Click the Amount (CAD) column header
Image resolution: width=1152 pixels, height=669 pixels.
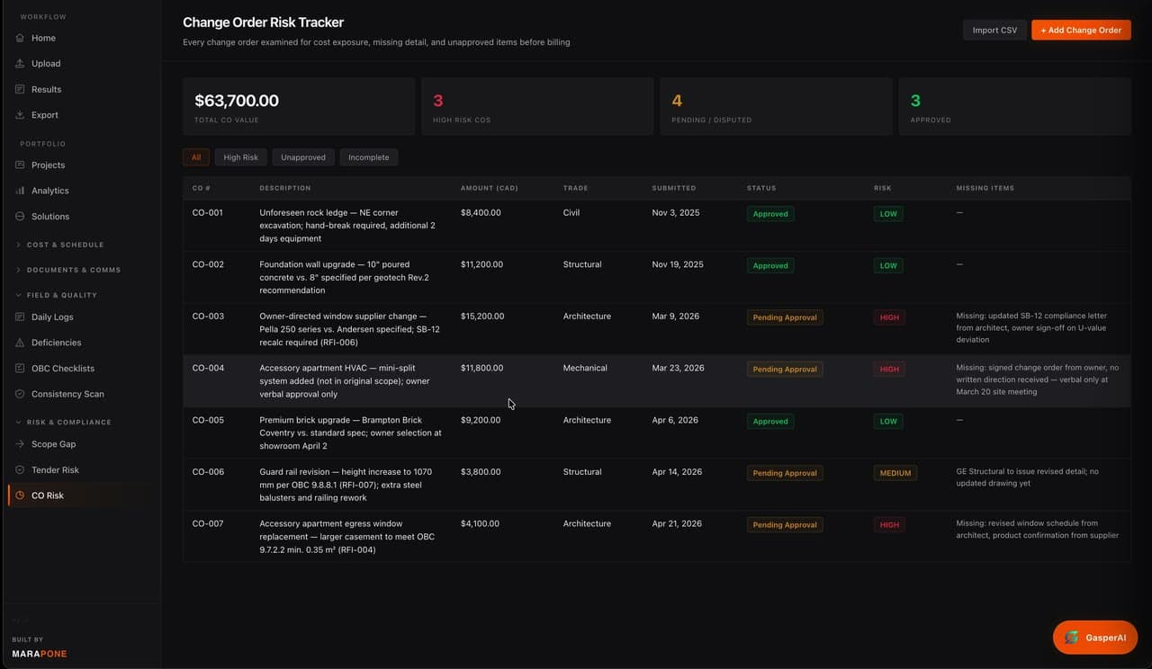490,188
